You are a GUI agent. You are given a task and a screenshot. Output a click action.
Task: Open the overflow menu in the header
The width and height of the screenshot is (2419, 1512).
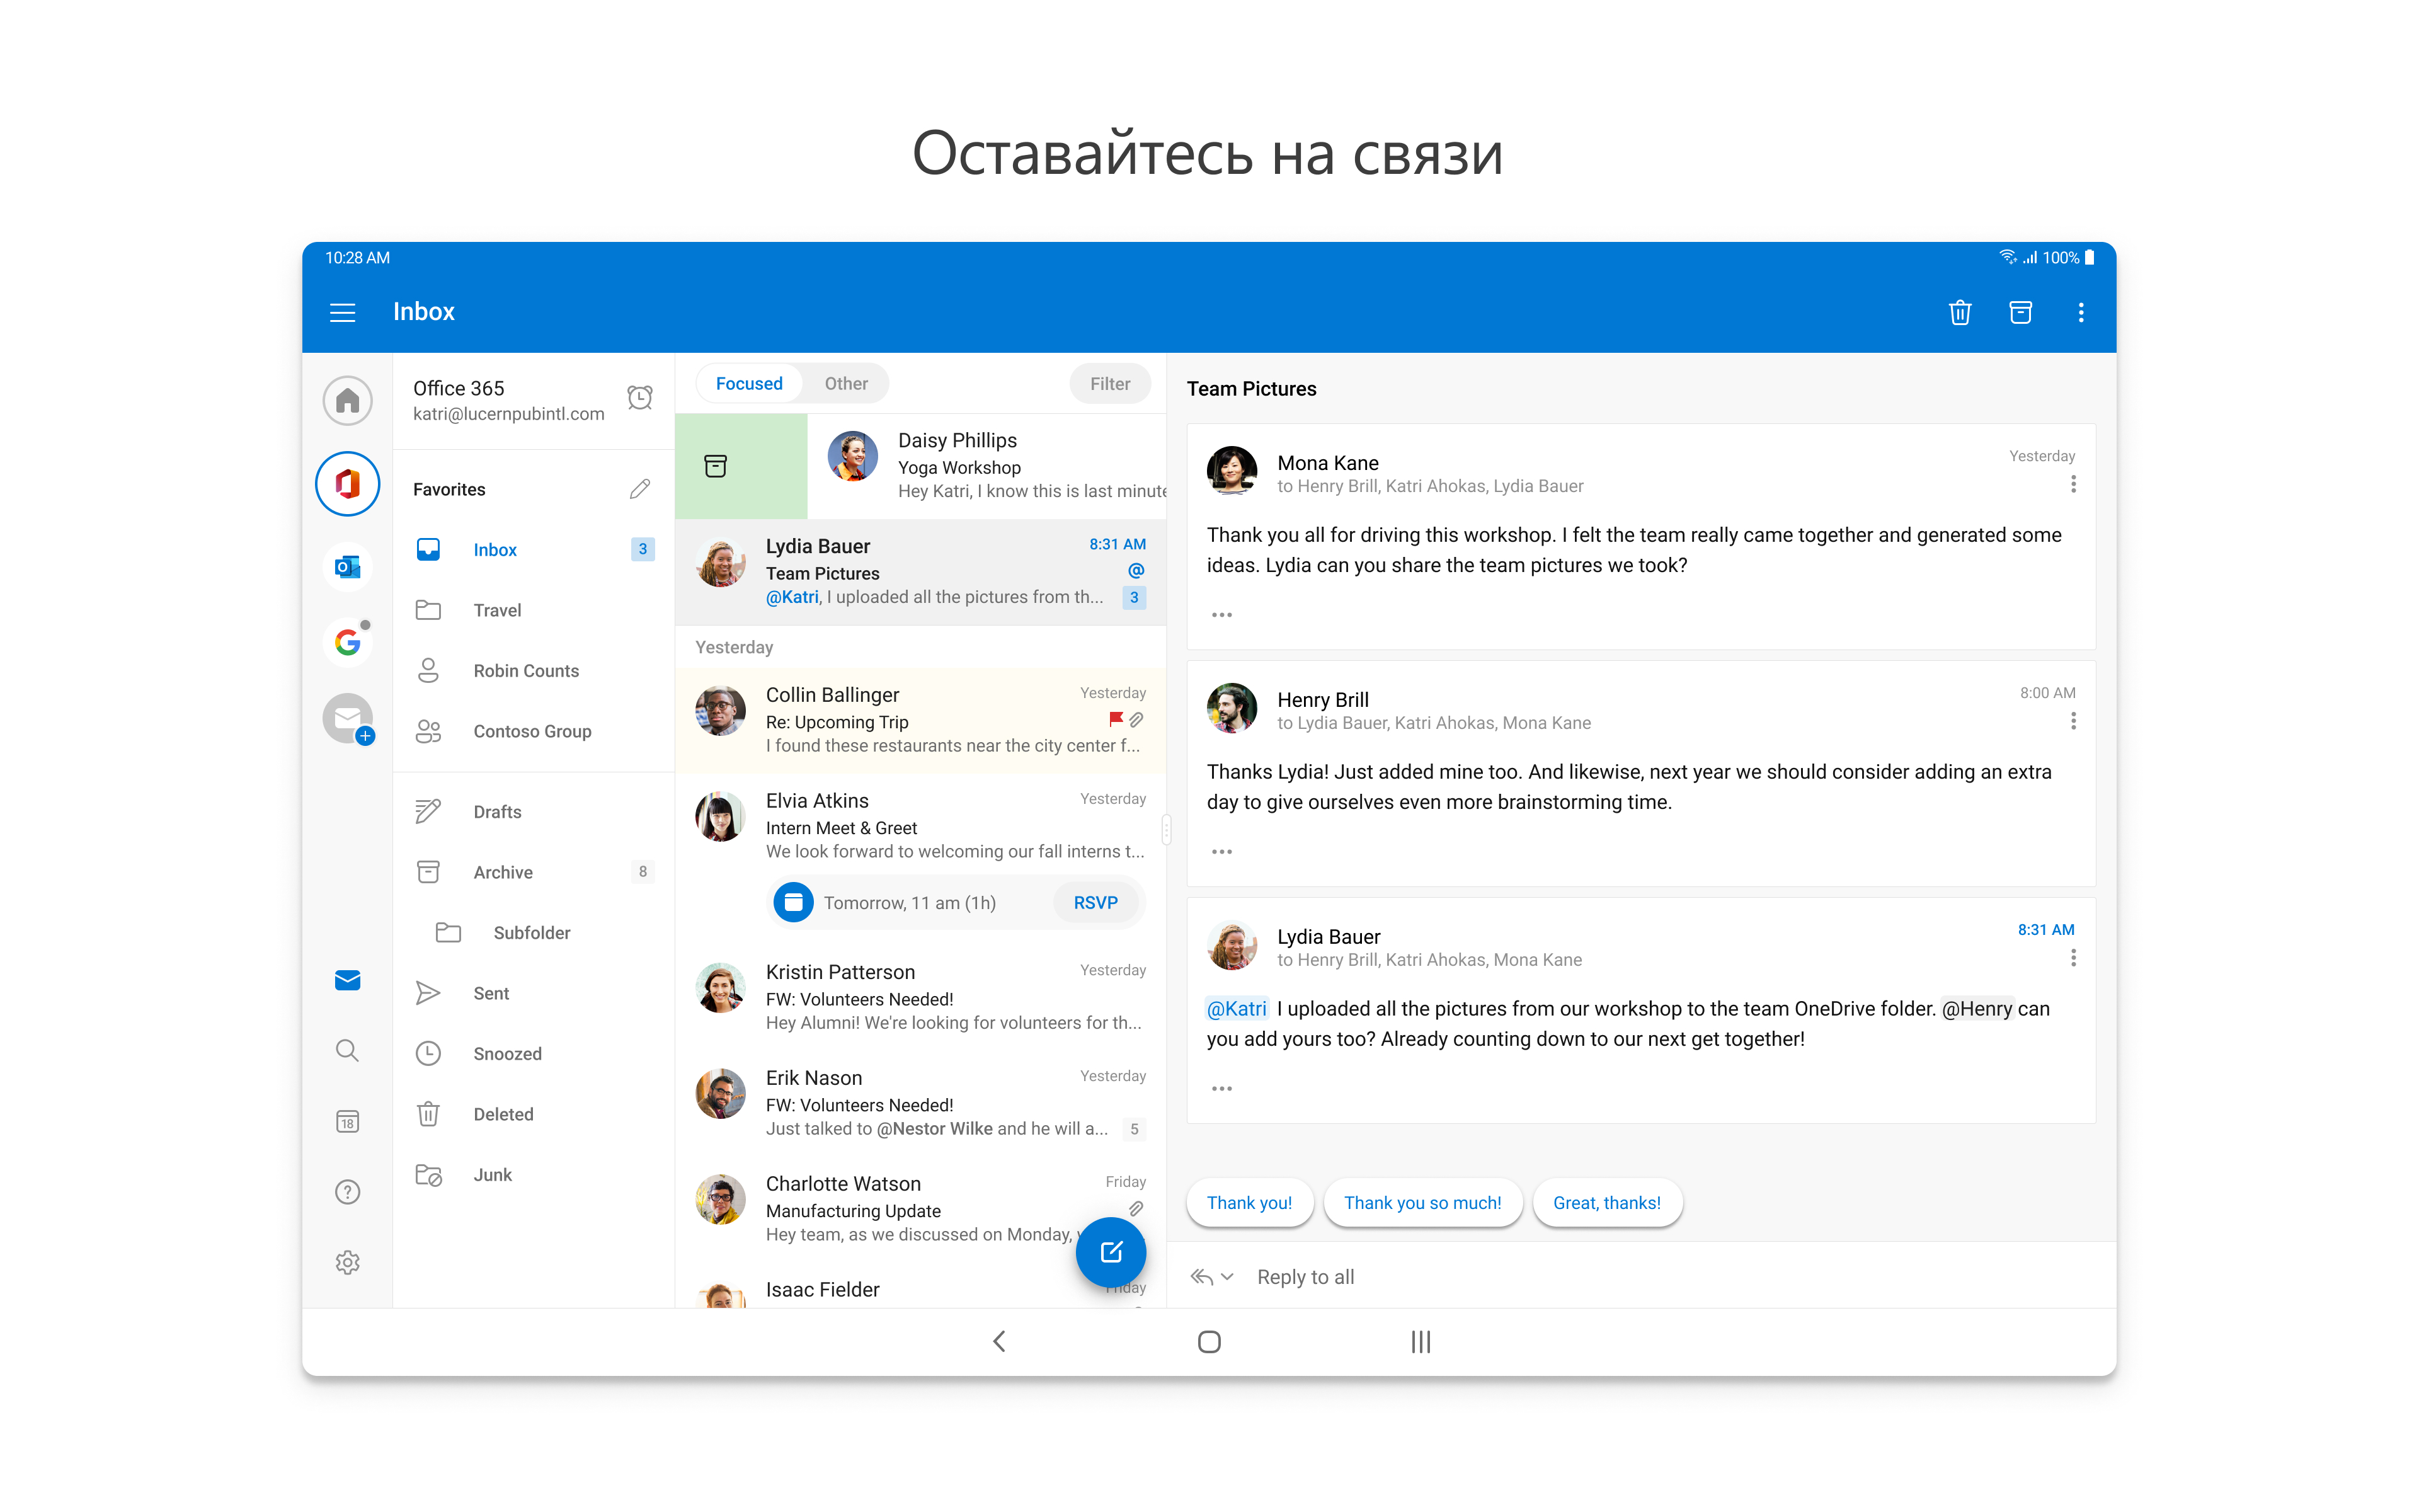[x=2081, y=312]
